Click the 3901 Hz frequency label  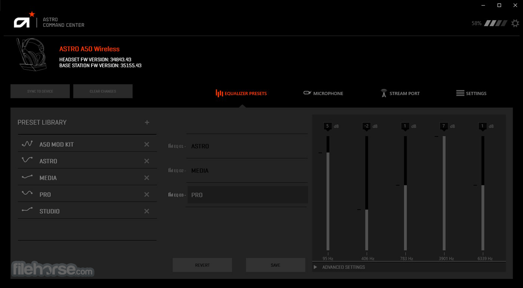pos(446,259)
